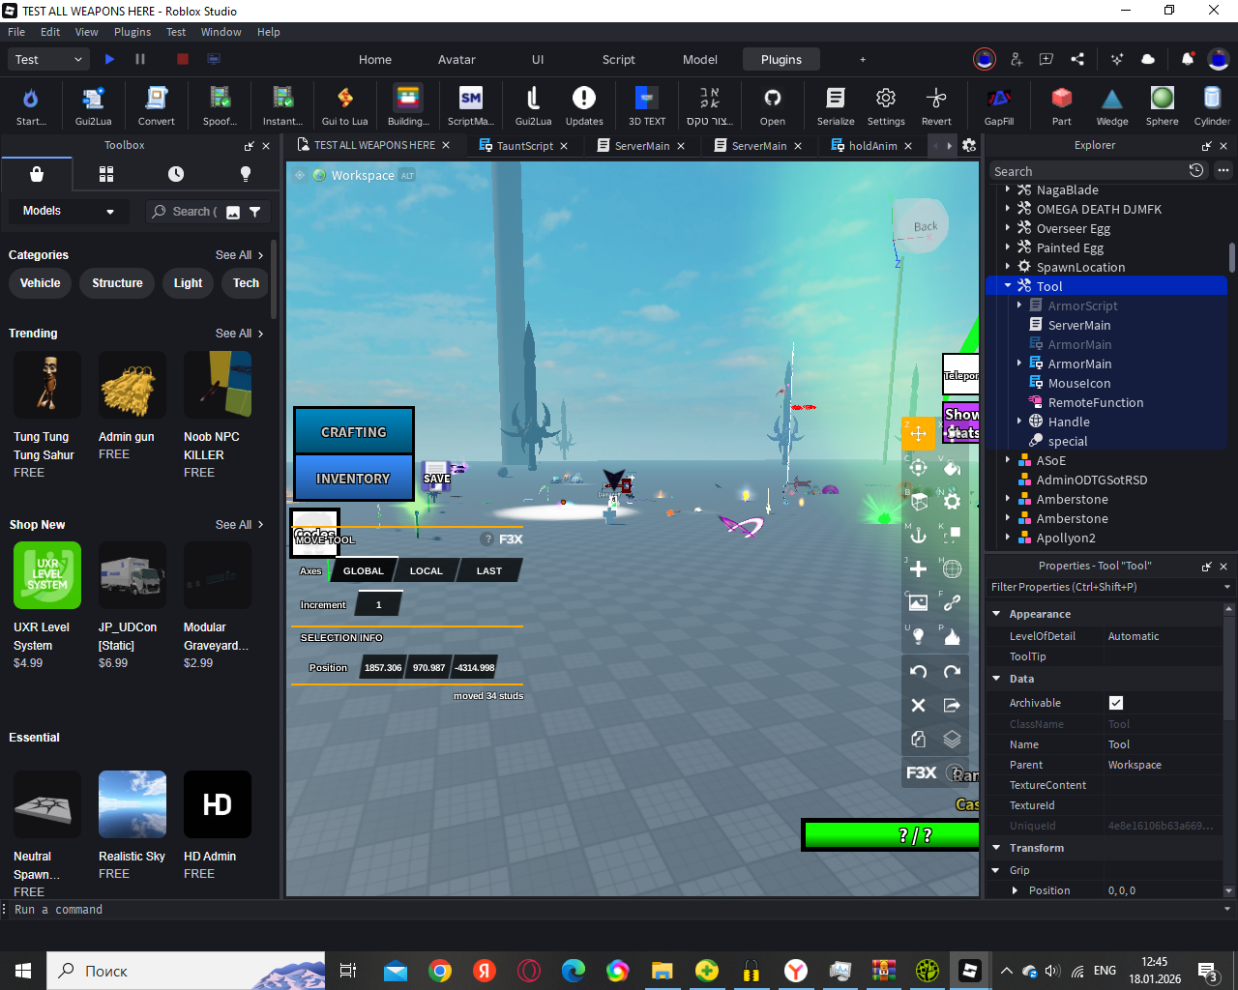Run the Convert plugin

pos(156,105)
